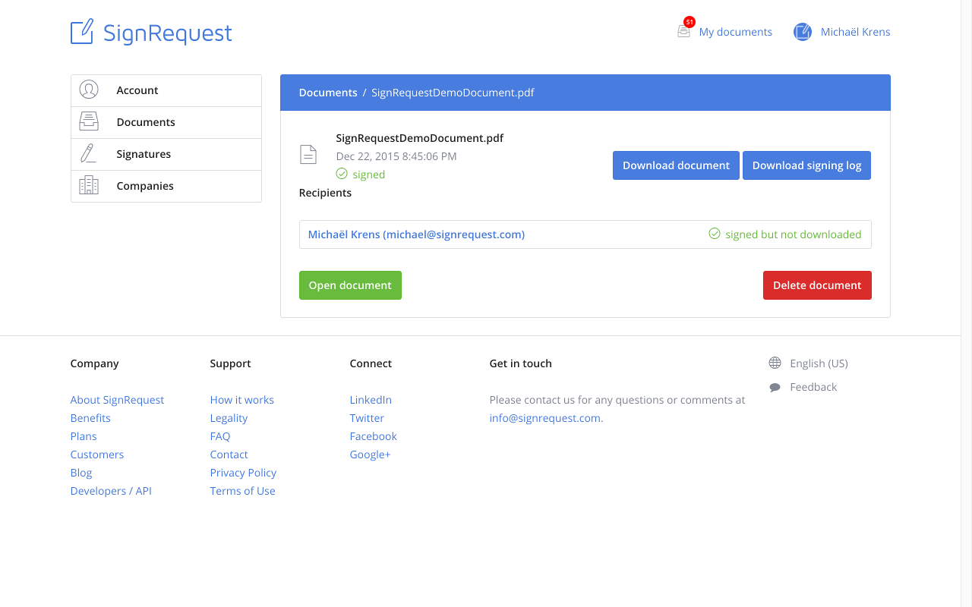Open the Contact support link

(229, 454)
